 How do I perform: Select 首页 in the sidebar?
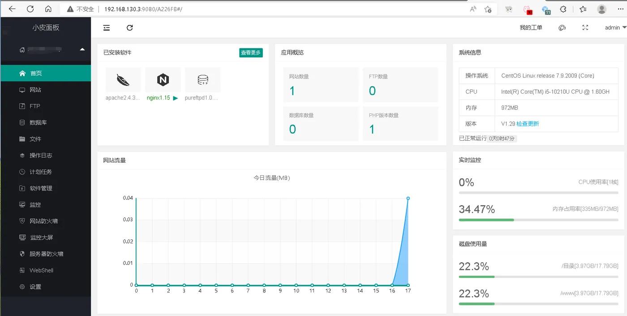coord(46,73)
